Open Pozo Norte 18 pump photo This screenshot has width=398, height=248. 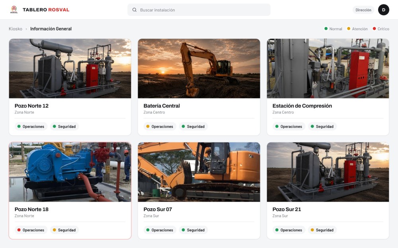70,172
